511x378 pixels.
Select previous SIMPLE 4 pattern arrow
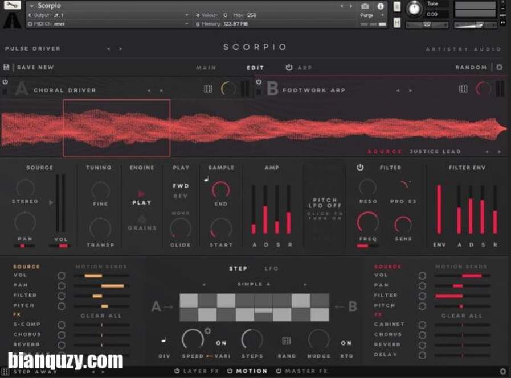tap(204, 284)
